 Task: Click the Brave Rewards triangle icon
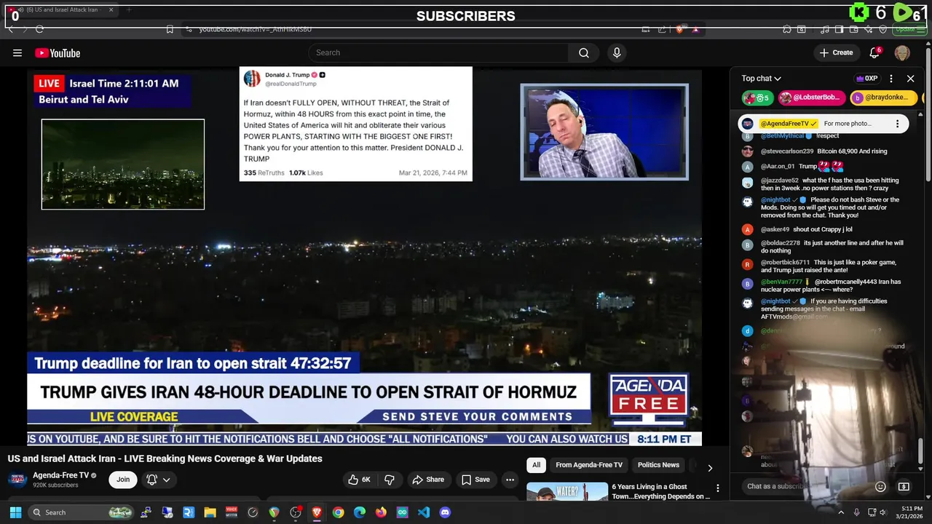pyautogui.click(x=695, y=29)
